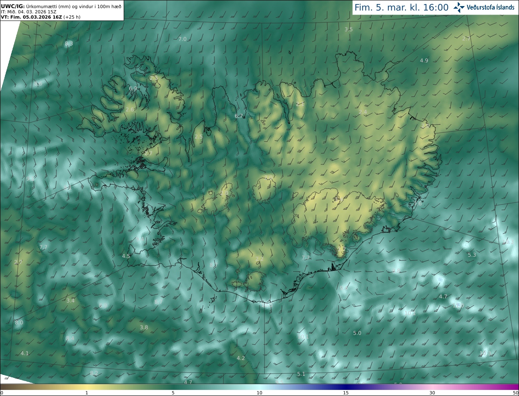
Task: Click the 15 label on the colour scale
Action: 346,393
